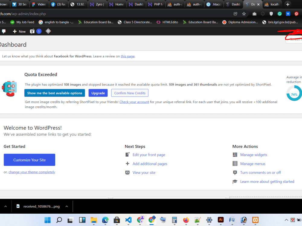Open the Pinterest save extension
Image resolution: width=302 pixels, height=226 pixels.
[297, 14]
